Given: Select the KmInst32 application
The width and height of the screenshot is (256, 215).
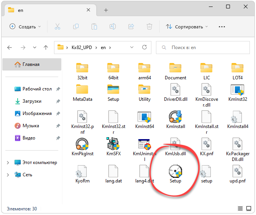Looking at the screenshot, I should [238, 93].
